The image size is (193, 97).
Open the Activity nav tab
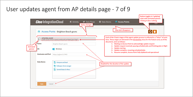click(74, 22)
